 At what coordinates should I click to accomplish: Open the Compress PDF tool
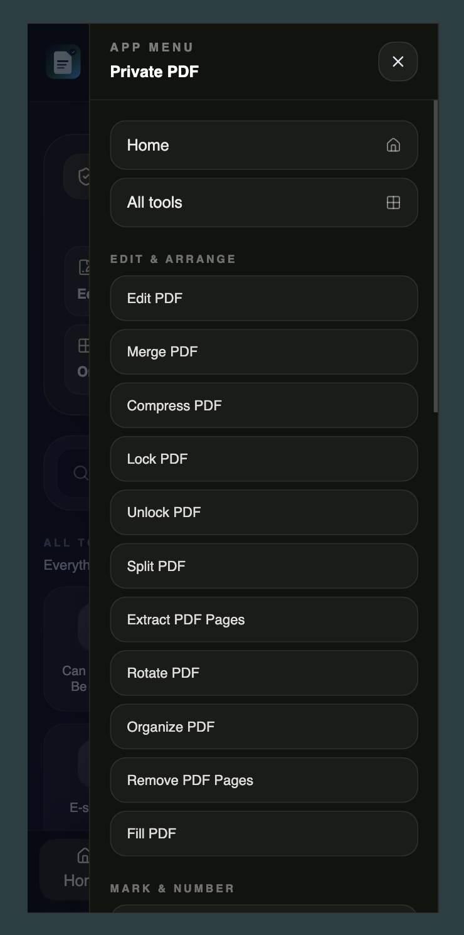coord(263,405)
